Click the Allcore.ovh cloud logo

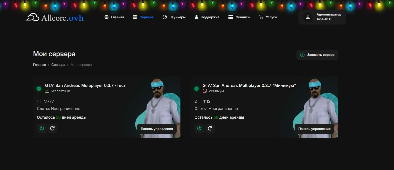click(x=33, y=17)
